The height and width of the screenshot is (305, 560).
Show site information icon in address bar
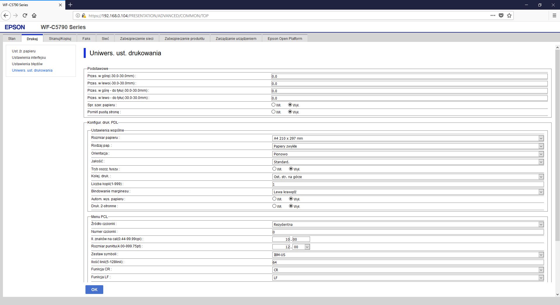point(78,16)
